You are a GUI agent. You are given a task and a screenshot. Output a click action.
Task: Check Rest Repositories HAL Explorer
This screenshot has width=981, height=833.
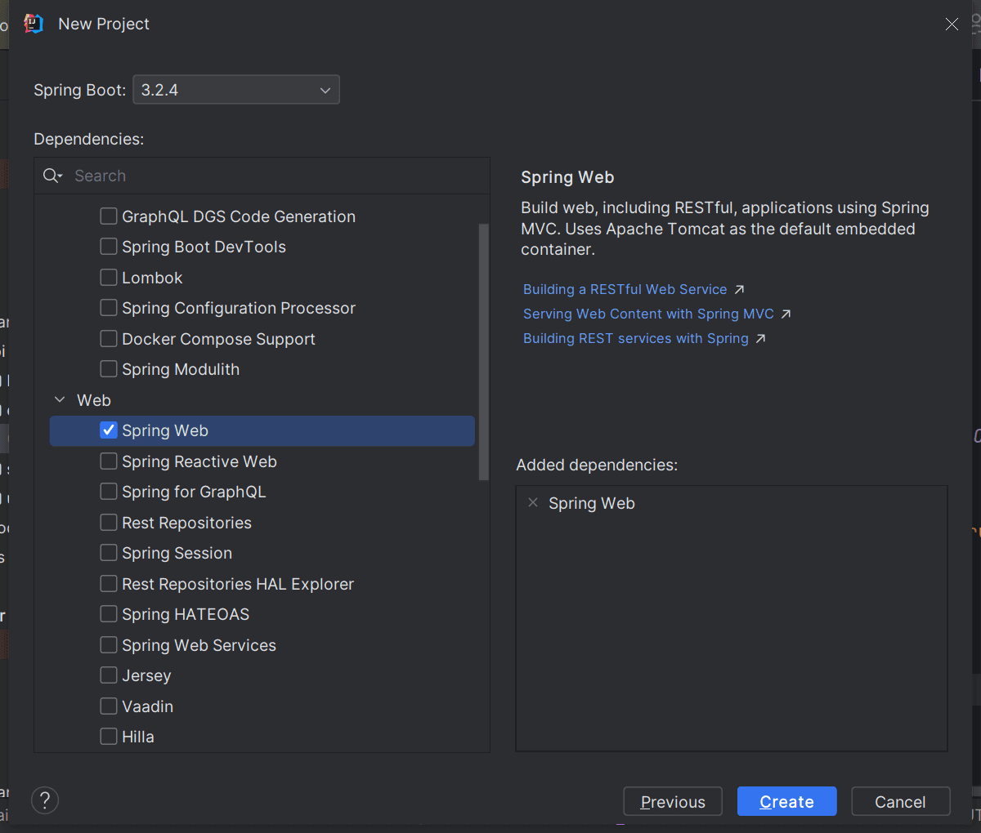(109, 584)
